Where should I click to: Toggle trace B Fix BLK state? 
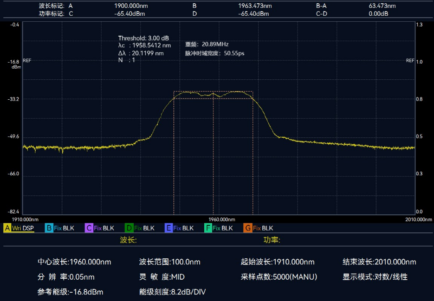coord(65,228)
